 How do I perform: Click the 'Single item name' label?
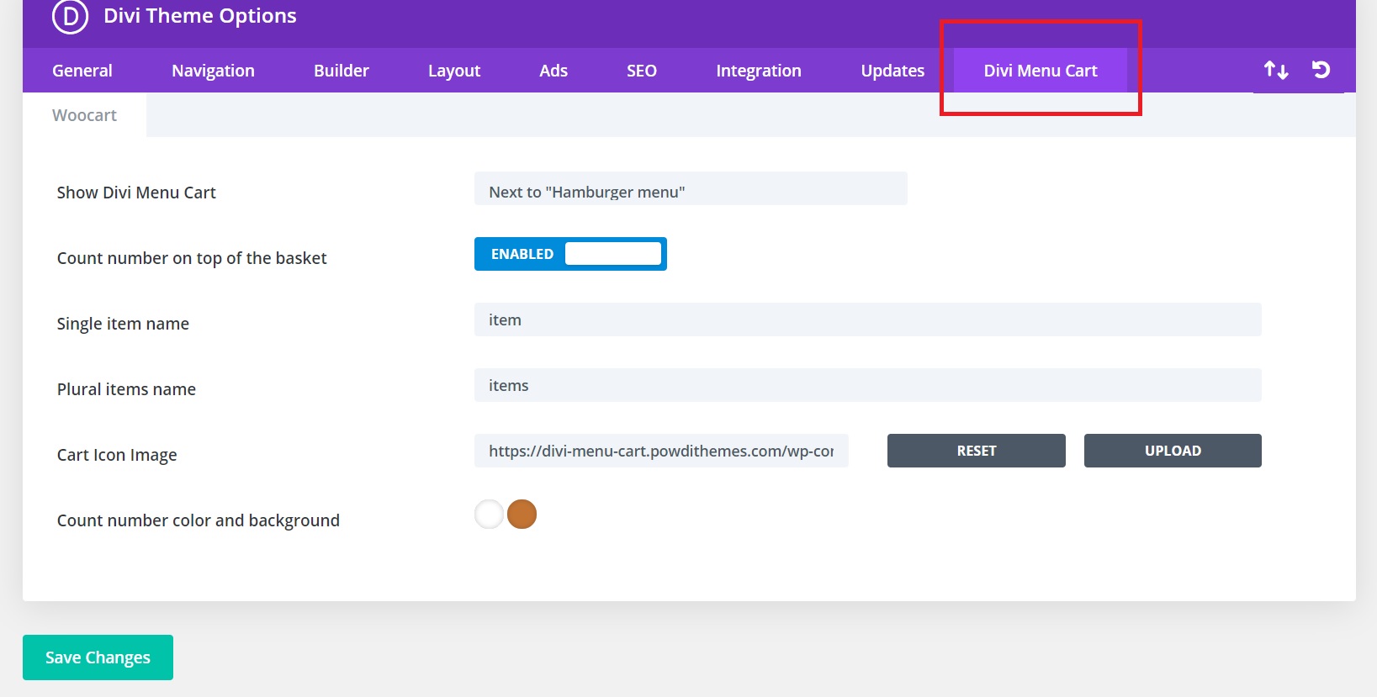123,324
